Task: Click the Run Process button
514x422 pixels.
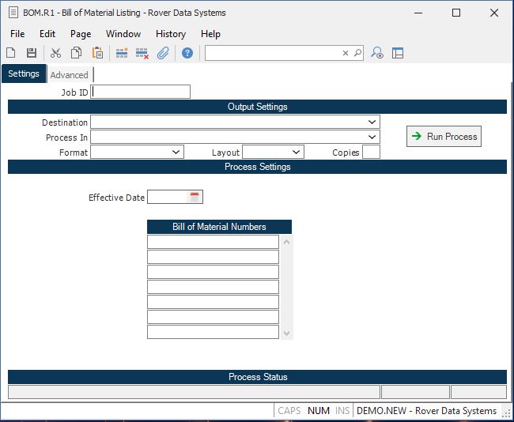Action: coord(444,137)
